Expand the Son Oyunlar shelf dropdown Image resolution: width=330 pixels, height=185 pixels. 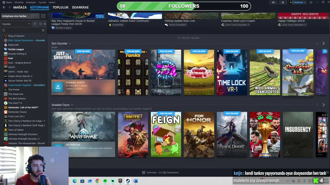[x=70, y=43]
